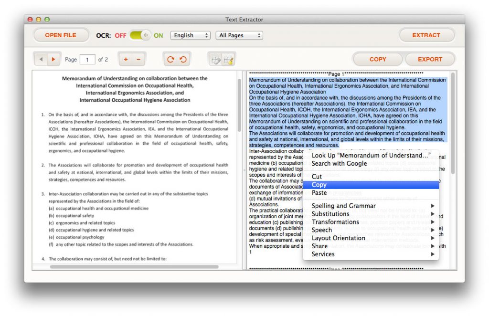Expand Layout Orientation submenu

tap(371, 238)
